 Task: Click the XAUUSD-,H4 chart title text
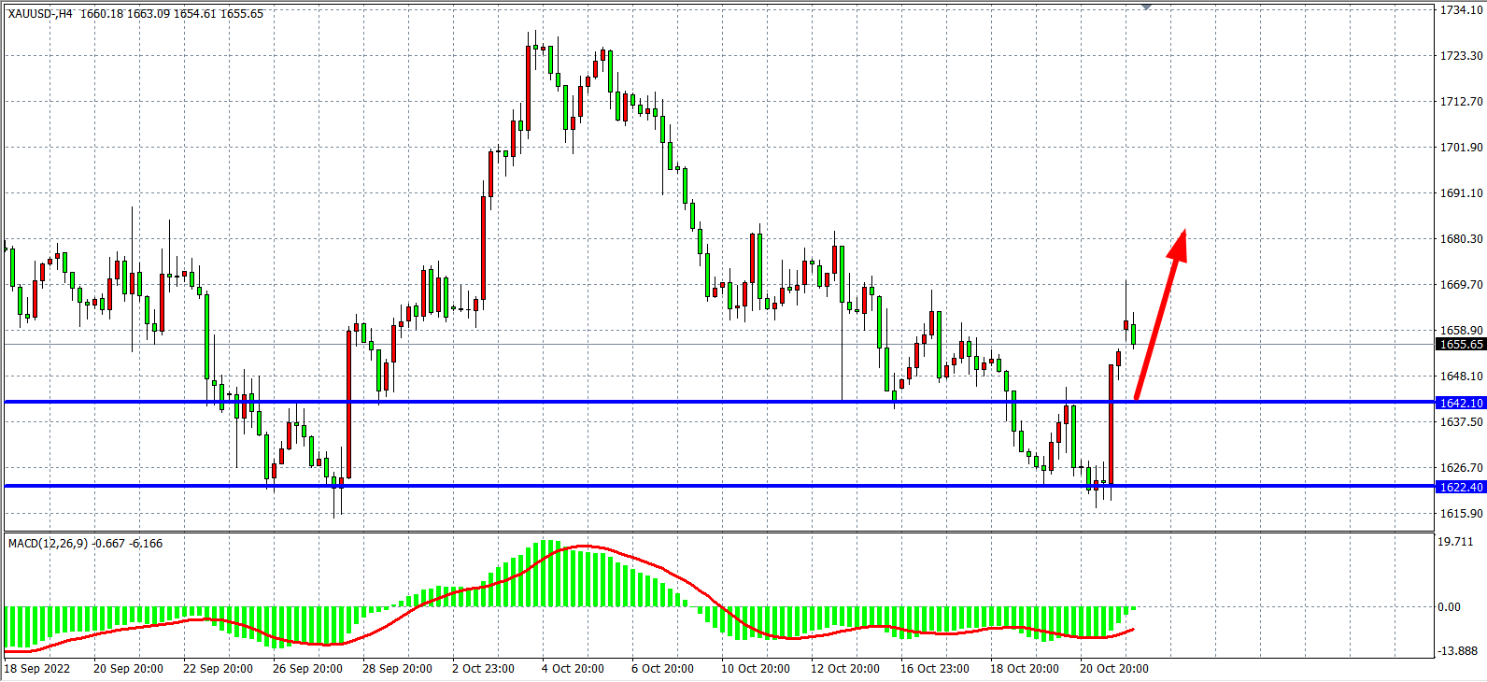[x=40, y=14]
